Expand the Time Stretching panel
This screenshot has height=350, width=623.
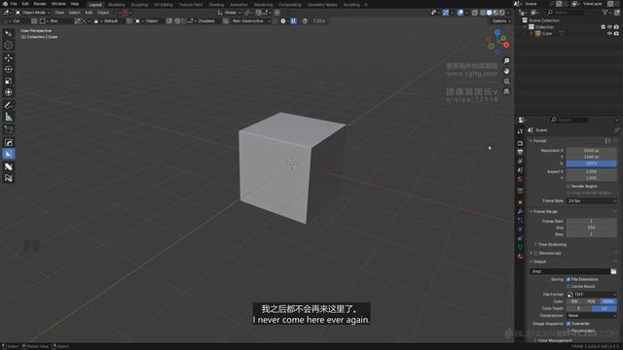(550, 244)
